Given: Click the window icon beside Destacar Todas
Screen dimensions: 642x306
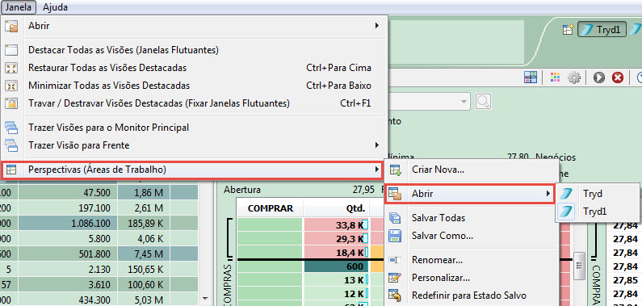Looking at the screenshot, I should (11, 50).
